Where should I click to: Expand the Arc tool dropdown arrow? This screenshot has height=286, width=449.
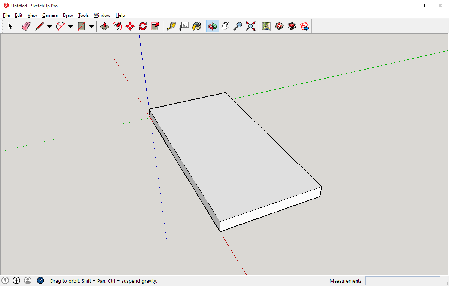click(x=70, y=27)
